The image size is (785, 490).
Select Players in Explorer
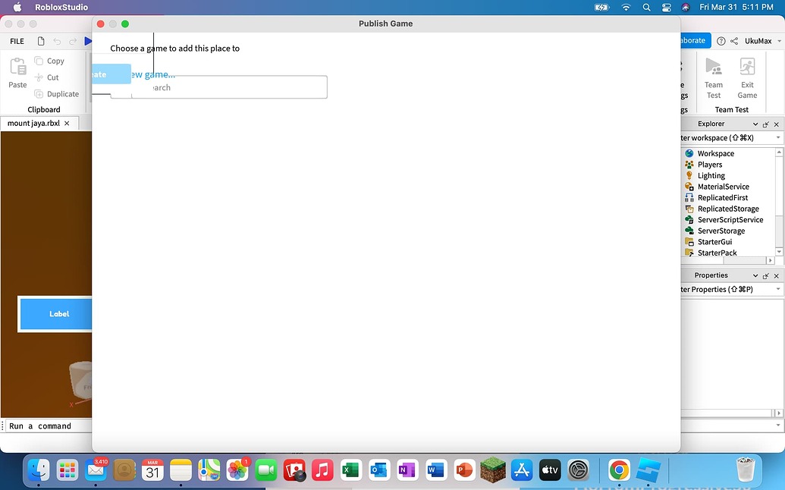pos(710,164)
